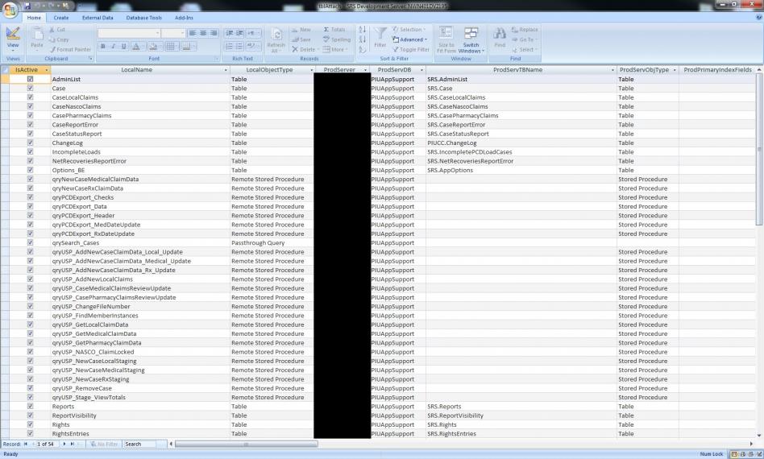
Task: Click Refresh All in the Records group
Action: (x=276, y=40)
